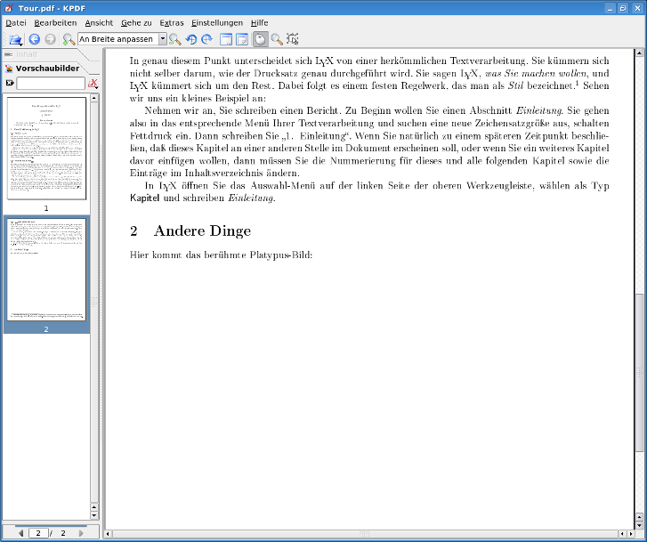This screenshot has width=647, height=542.
Task: Select page 1 thumbnail
Action: tap(46, 149)
